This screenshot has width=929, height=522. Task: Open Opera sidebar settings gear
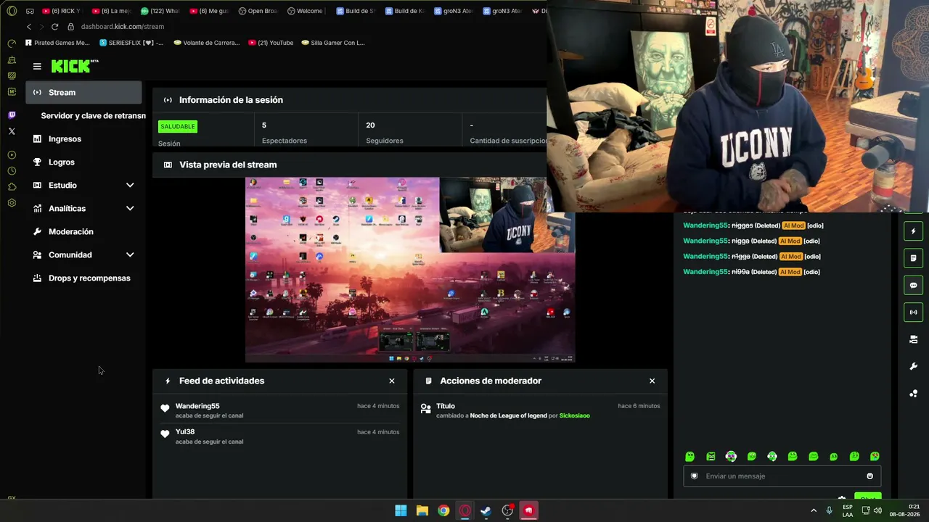[x=12, y=203]
